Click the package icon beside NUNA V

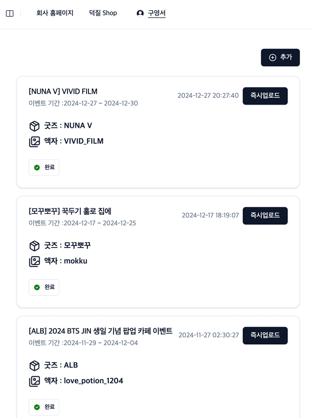click(34, 126)
